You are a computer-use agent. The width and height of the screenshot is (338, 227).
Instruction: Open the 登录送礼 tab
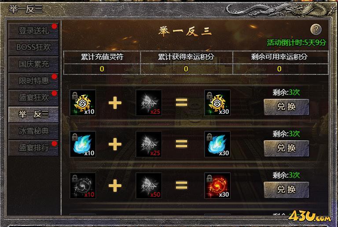[x=33, y=31]
